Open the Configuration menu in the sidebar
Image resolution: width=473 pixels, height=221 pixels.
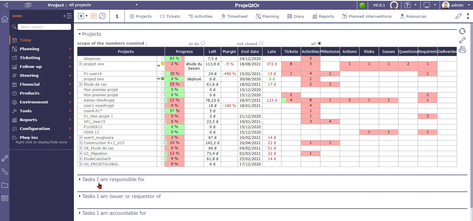click(42, 129)
